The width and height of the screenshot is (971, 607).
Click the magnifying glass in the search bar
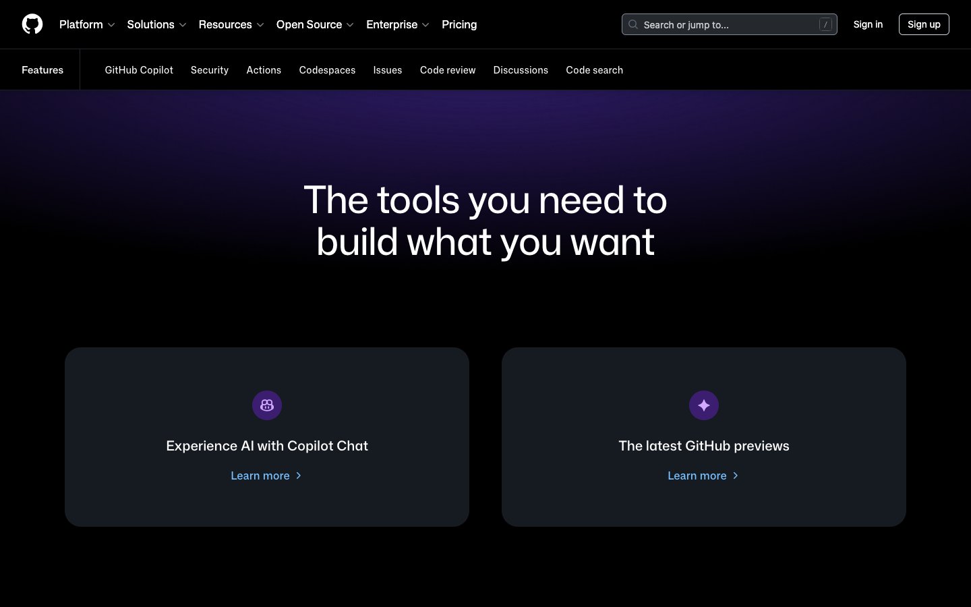tap(633, 24)
